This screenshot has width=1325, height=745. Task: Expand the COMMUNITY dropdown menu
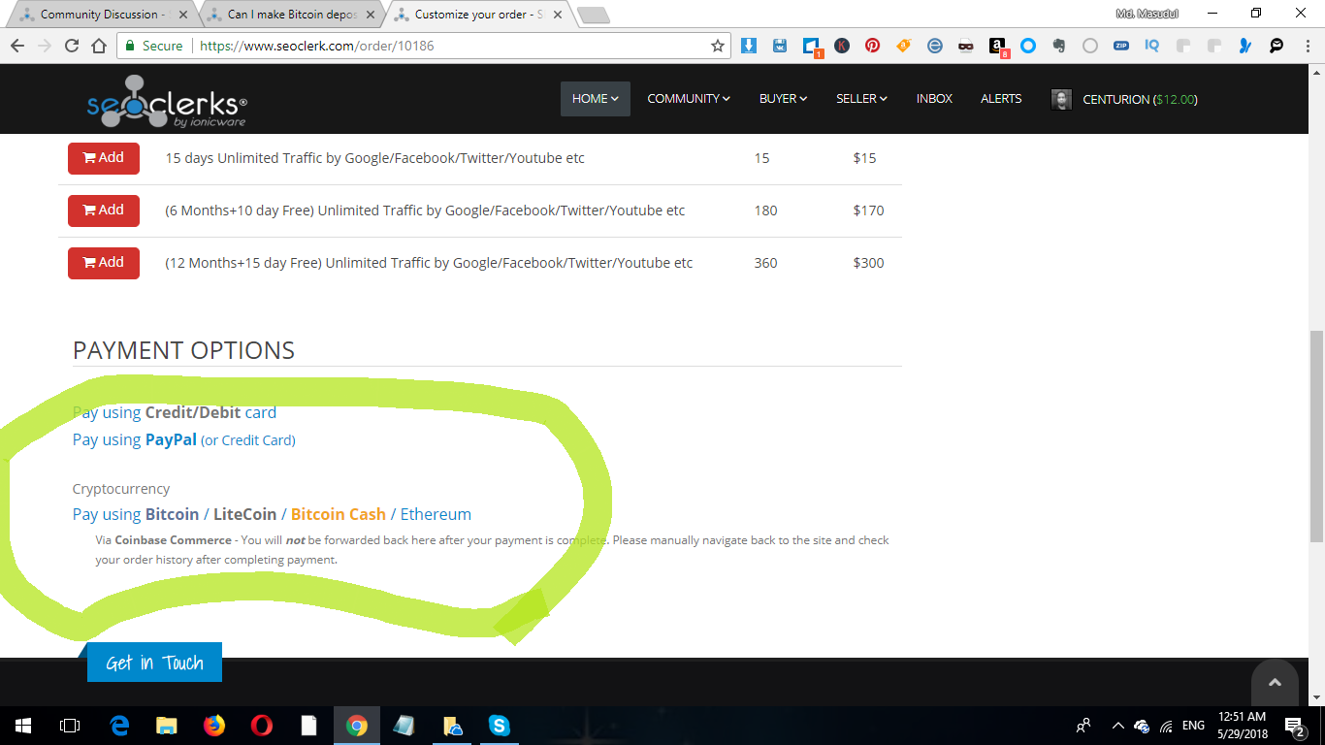(x=689, y=99)
